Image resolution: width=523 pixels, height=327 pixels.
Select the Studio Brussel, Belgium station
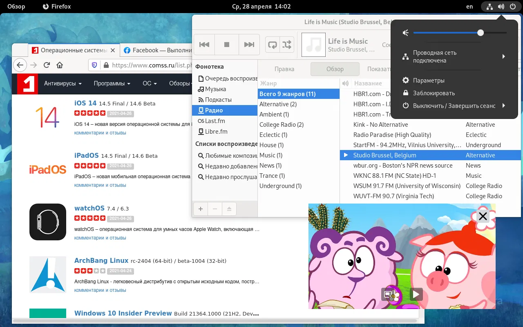pos(431,155)
